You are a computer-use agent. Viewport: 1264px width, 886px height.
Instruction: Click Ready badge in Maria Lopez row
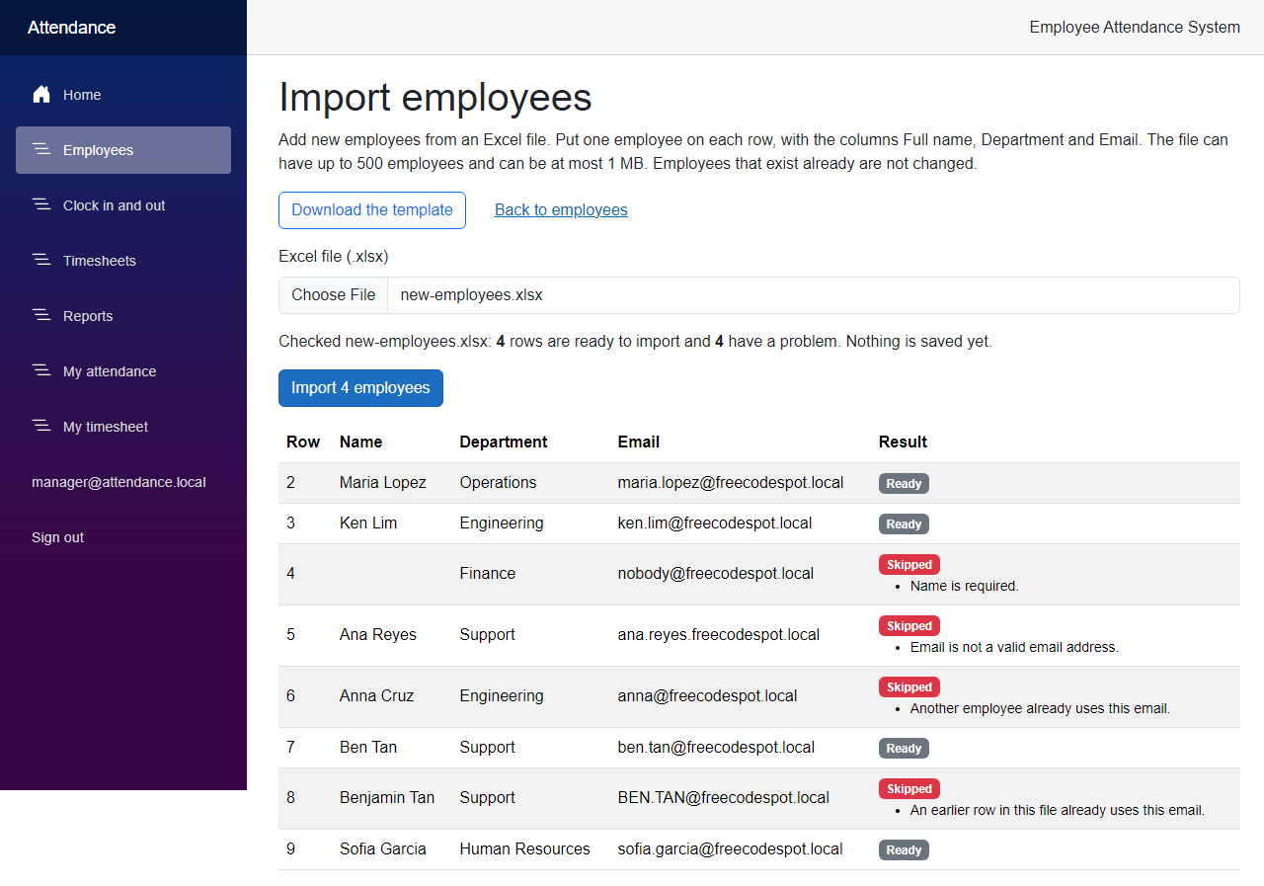pyautogui.click(x=904, y=484)
